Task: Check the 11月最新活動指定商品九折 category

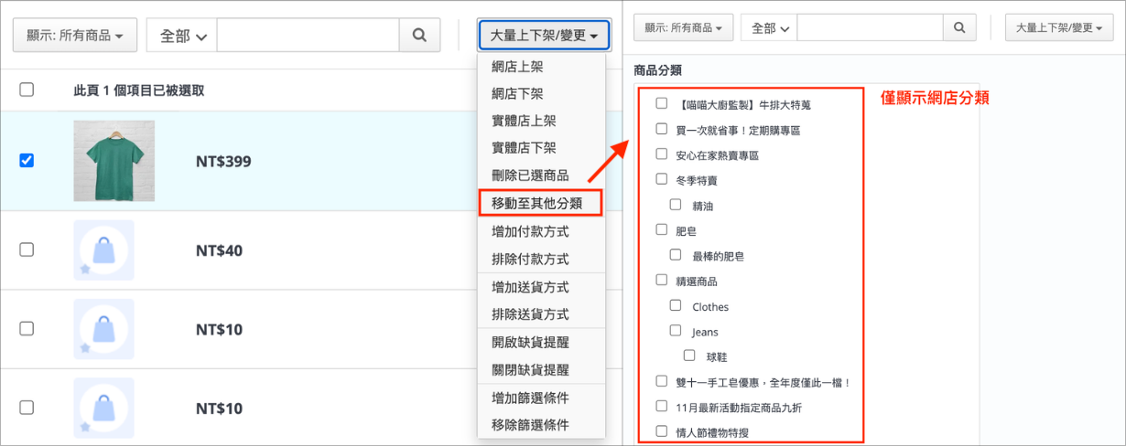Action: (x=662, y=406)
